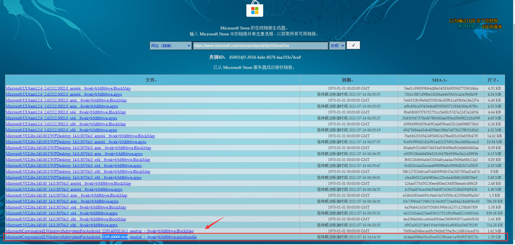Open the Microsoft.VCLibs.140.00.UWPDesktop x86 BlockMap link

click(78, 172)
